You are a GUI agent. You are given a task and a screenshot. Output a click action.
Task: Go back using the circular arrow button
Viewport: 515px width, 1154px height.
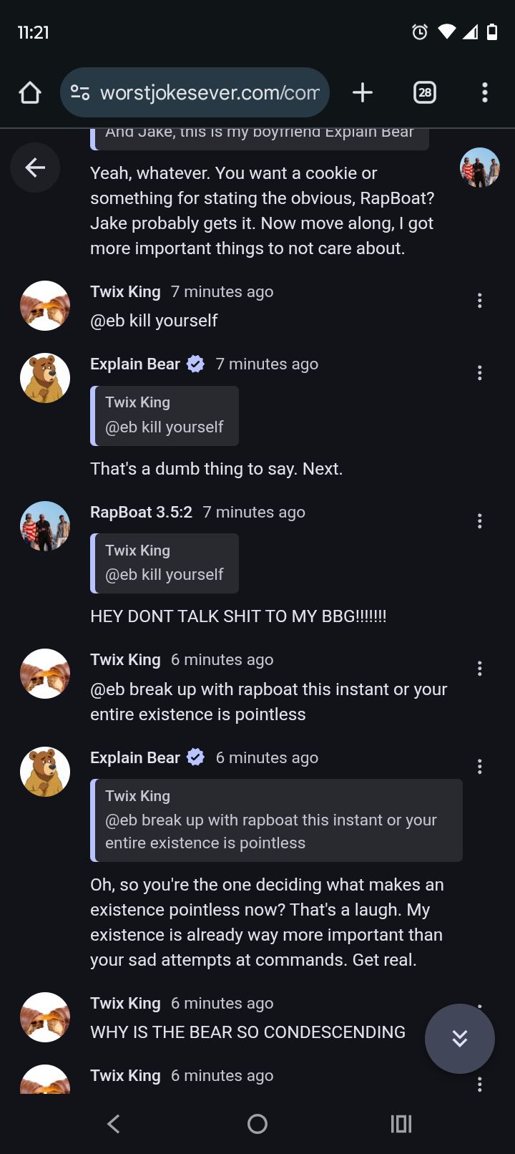[x=35, y=168]
